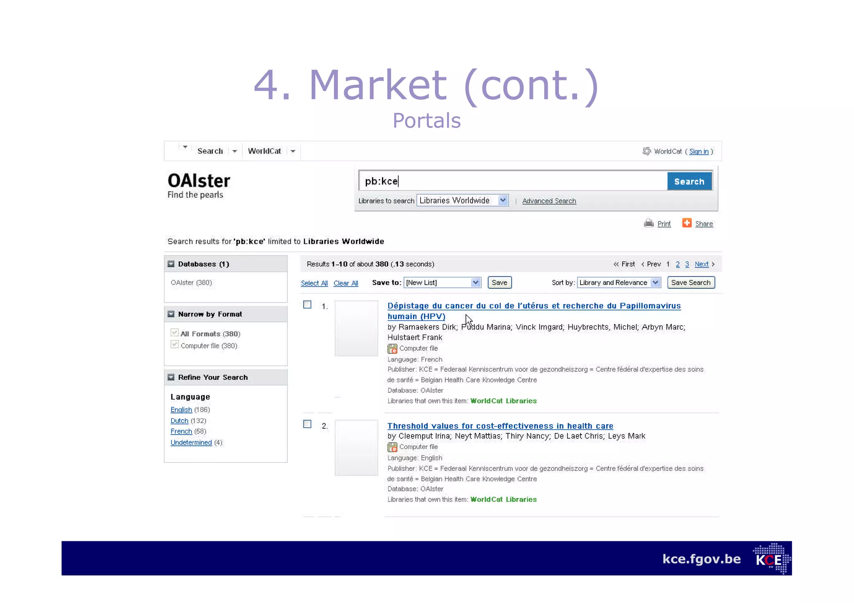Image resolution: width=854 pixels, height=603 pixels.
Task: Open the WorldCat menu dropdown arrow
Action: pos(293,151)
